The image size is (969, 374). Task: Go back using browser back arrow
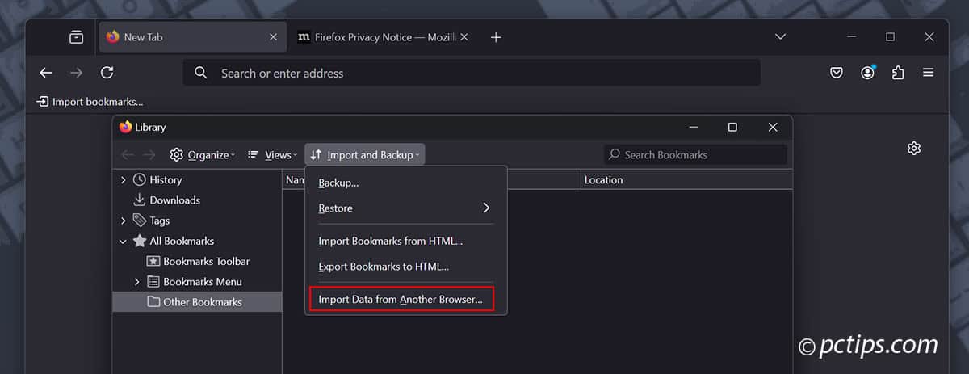46,73
